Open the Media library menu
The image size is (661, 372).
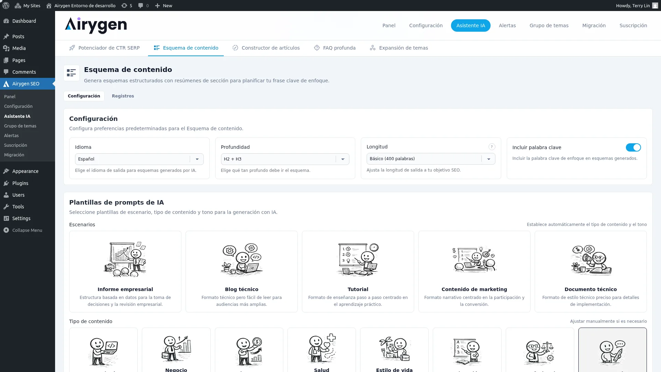(28, 48)
